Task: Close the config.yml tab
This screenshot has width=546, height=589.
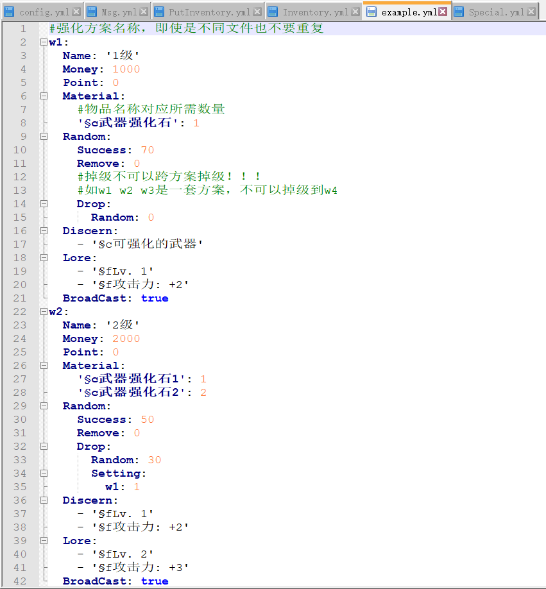Action: pyautogui.click(x=76, y=12)
